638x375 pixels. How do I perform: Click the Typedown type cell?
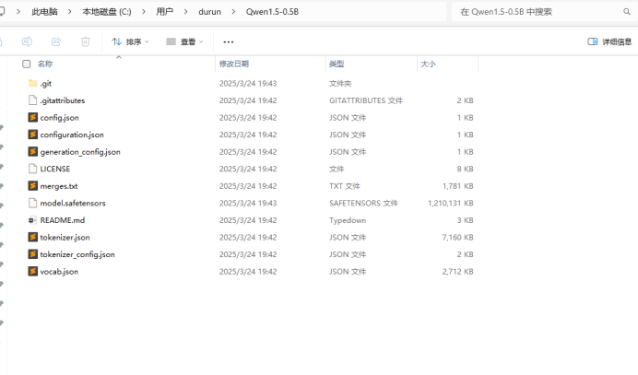[x=348, y=220]
